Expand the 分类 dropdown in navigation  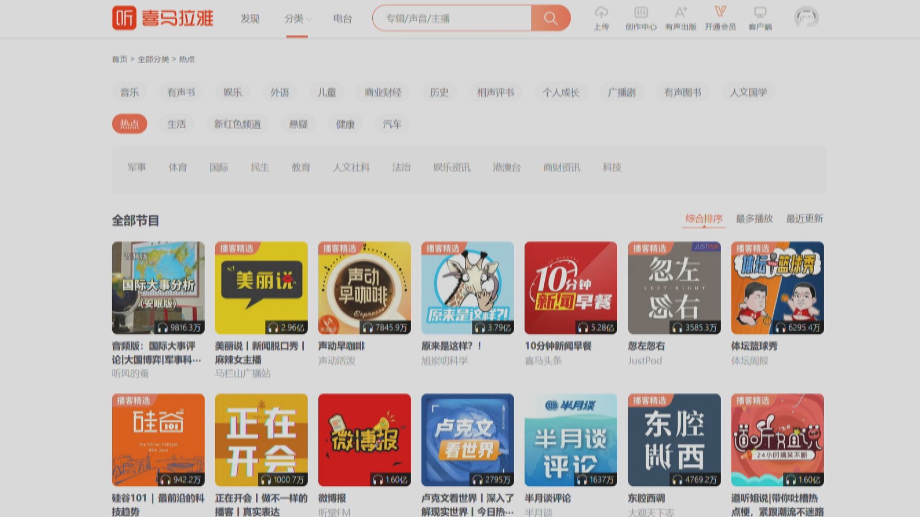pyautogui.click(x=298, y=19)
